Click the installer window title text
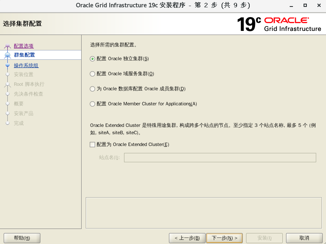This screenshot has height=244, width=326. click(x=163, y=5)
